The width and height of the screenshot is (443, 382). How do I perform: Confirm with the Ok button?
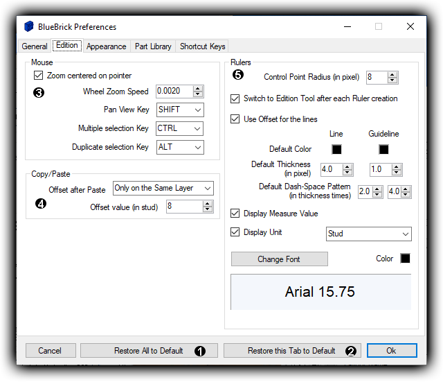[392, 351]
